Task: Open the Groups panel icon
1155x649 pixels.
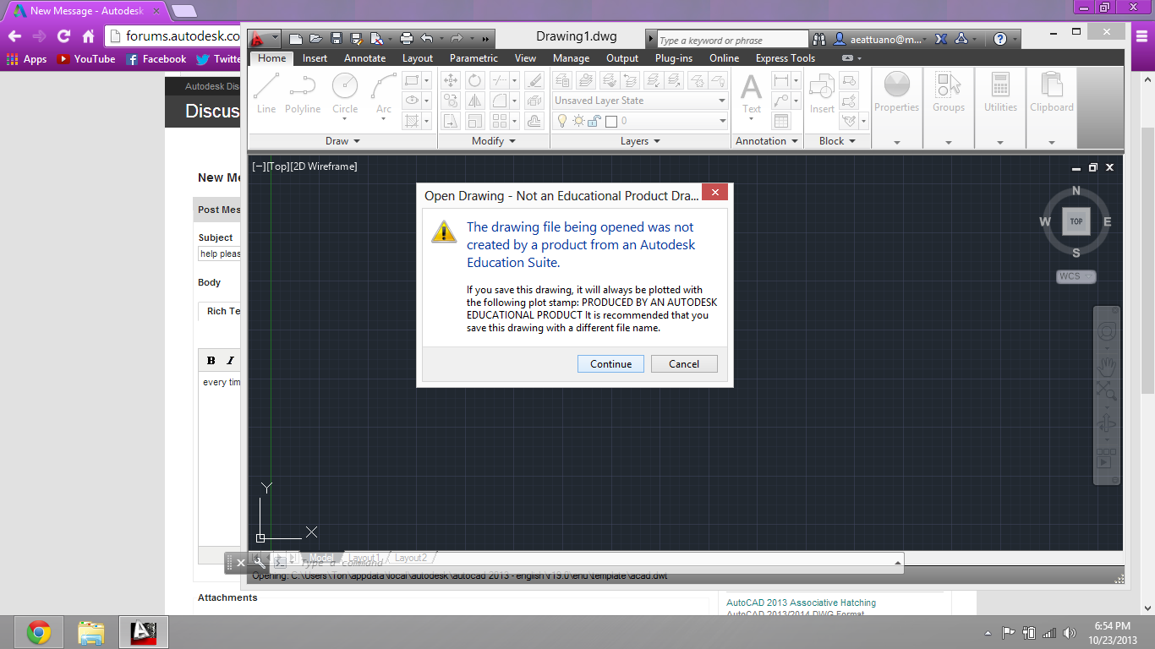Action: click(x=949, y=92)
